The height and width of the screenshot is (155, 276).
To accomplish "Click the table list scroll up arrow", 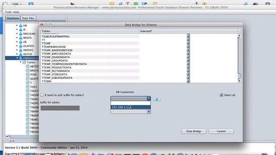I will click(x=239, y=36).
